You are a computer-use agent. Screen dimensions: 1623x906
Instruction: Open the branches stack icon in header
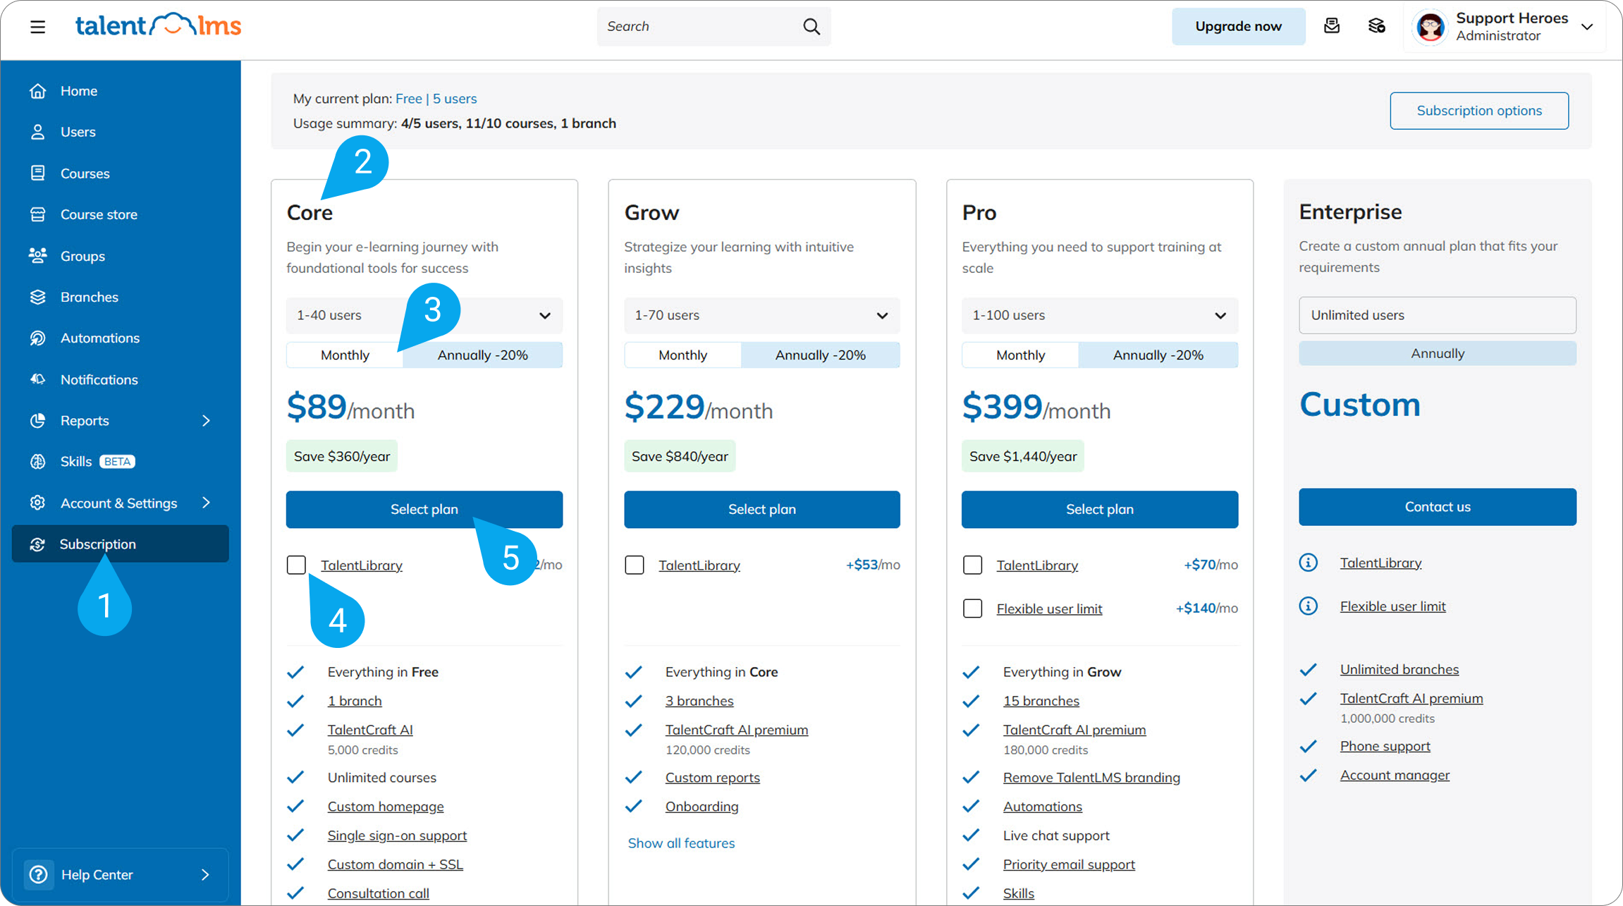click(x=1376, y=26)
